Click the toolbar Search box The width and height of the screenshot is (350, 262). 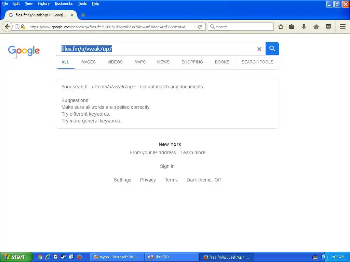(x=241, y=27)
